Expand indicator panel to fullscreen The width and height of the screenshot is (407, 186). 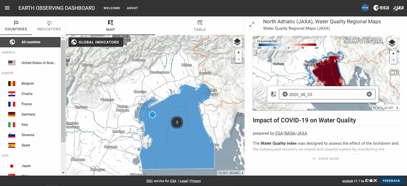pyautogui.click(x=252, y=24)
